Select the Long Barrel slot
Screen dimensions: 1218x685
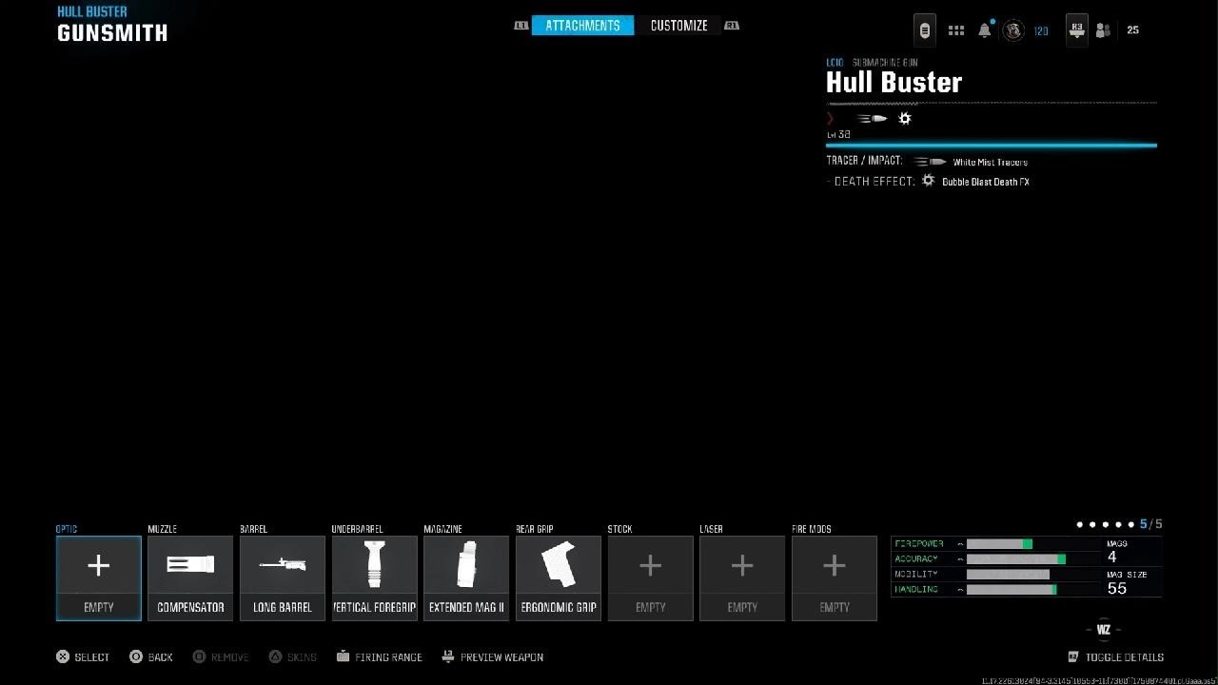(x=283, y=578)
